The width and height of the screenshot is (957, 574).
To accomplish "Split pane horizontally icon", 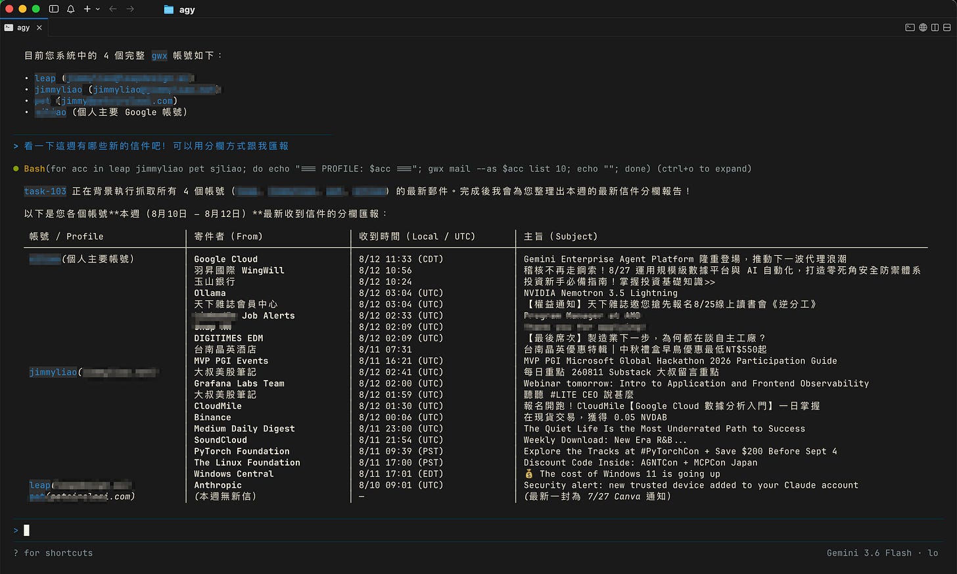I will coord(946,28).
